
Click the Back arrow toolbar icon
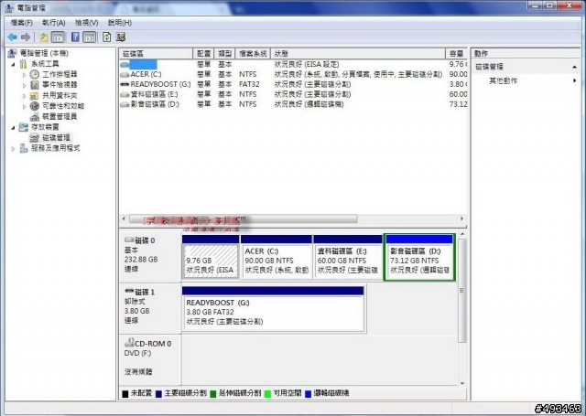click(x=13, y=37)
